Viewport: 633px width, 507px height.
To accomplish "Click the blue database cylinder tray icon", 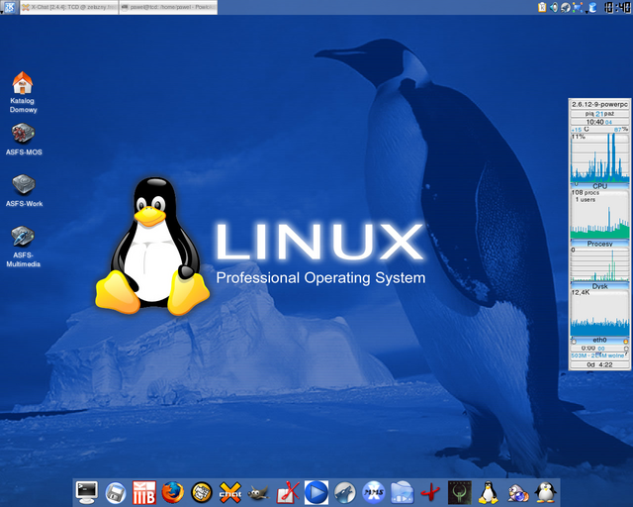I will pyautogui.click(x=592, y=7).
